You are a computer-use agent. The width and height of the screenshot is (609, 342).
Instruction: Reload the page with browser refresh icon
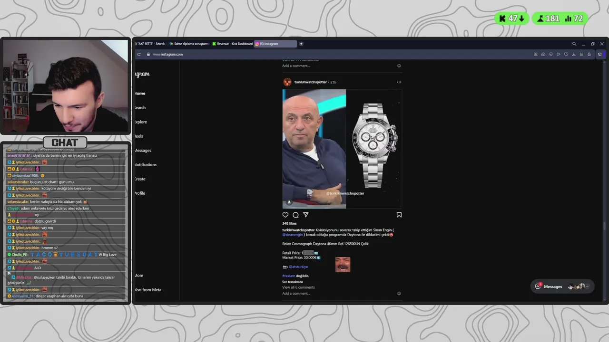click(139, 54)
